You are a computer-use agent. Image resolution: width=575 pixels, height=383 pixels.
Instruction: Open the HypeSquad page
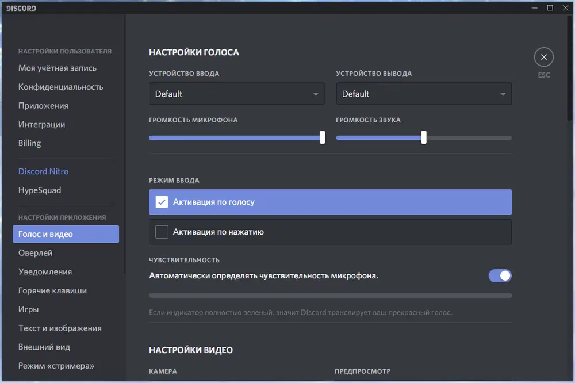click(x=40, y=190)
